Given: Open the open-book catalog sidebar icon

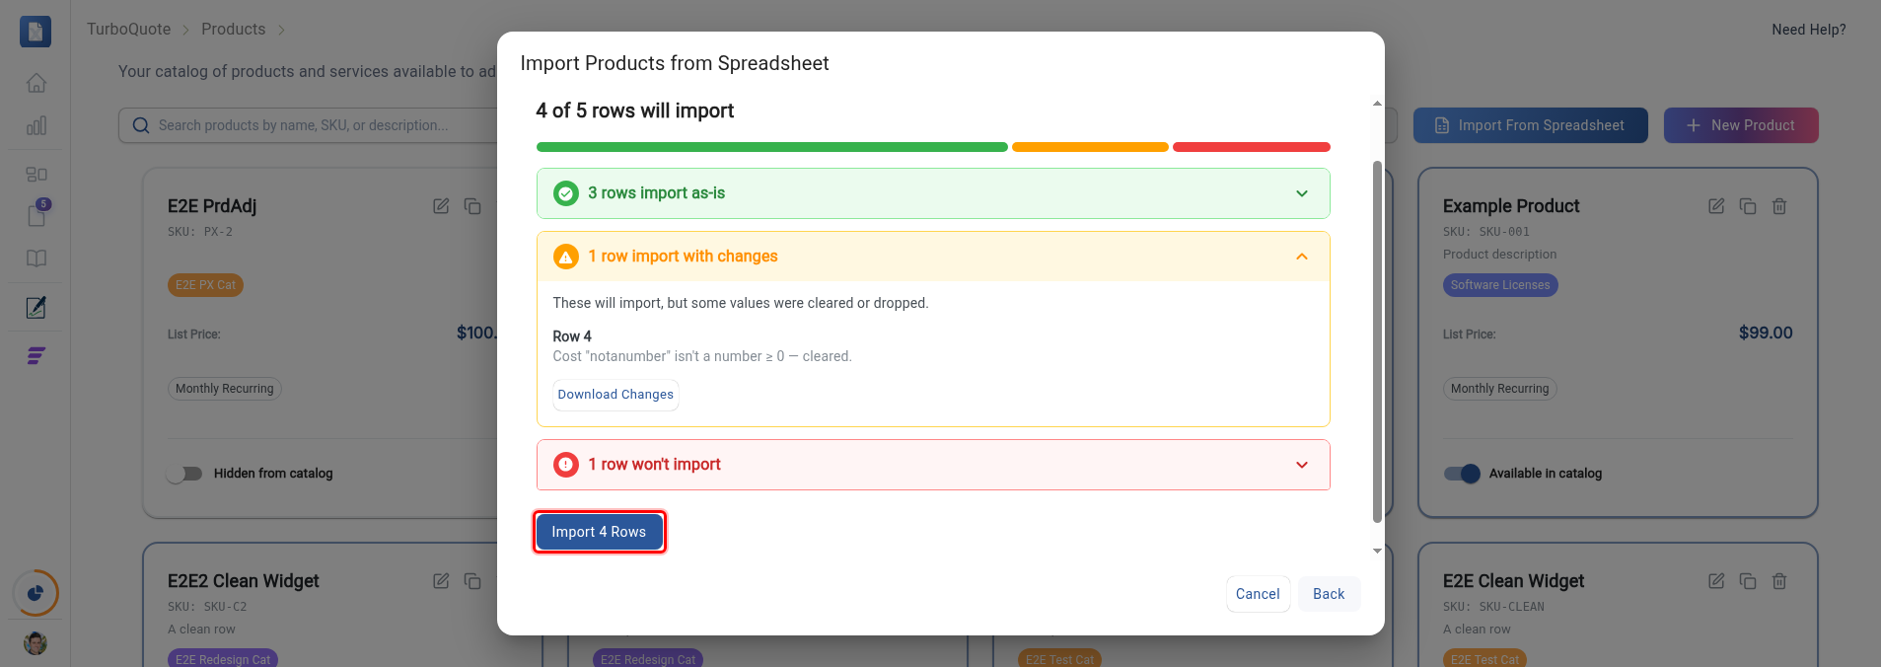Looking at the screenshot, I should coord(36,259).
